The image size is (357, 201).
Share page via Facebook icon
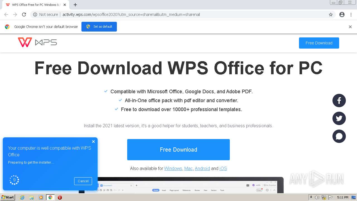339,100
